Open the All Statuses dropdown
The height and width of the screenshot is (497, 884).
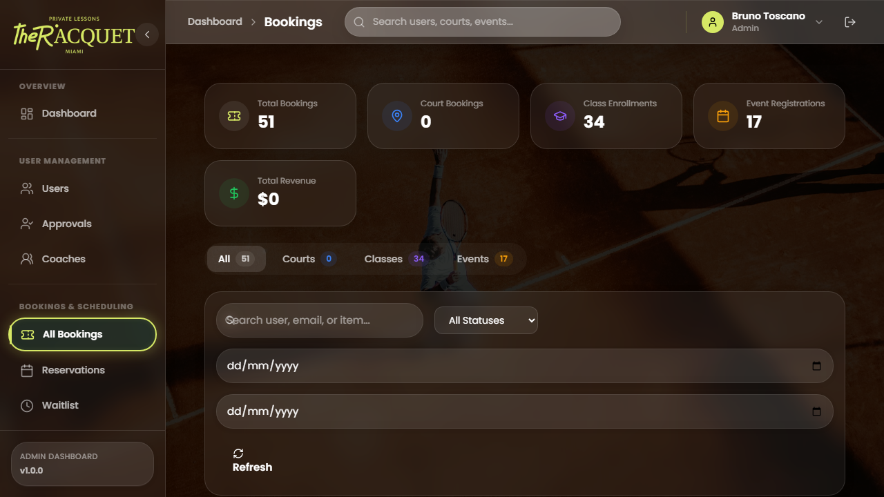pos(486,320)
